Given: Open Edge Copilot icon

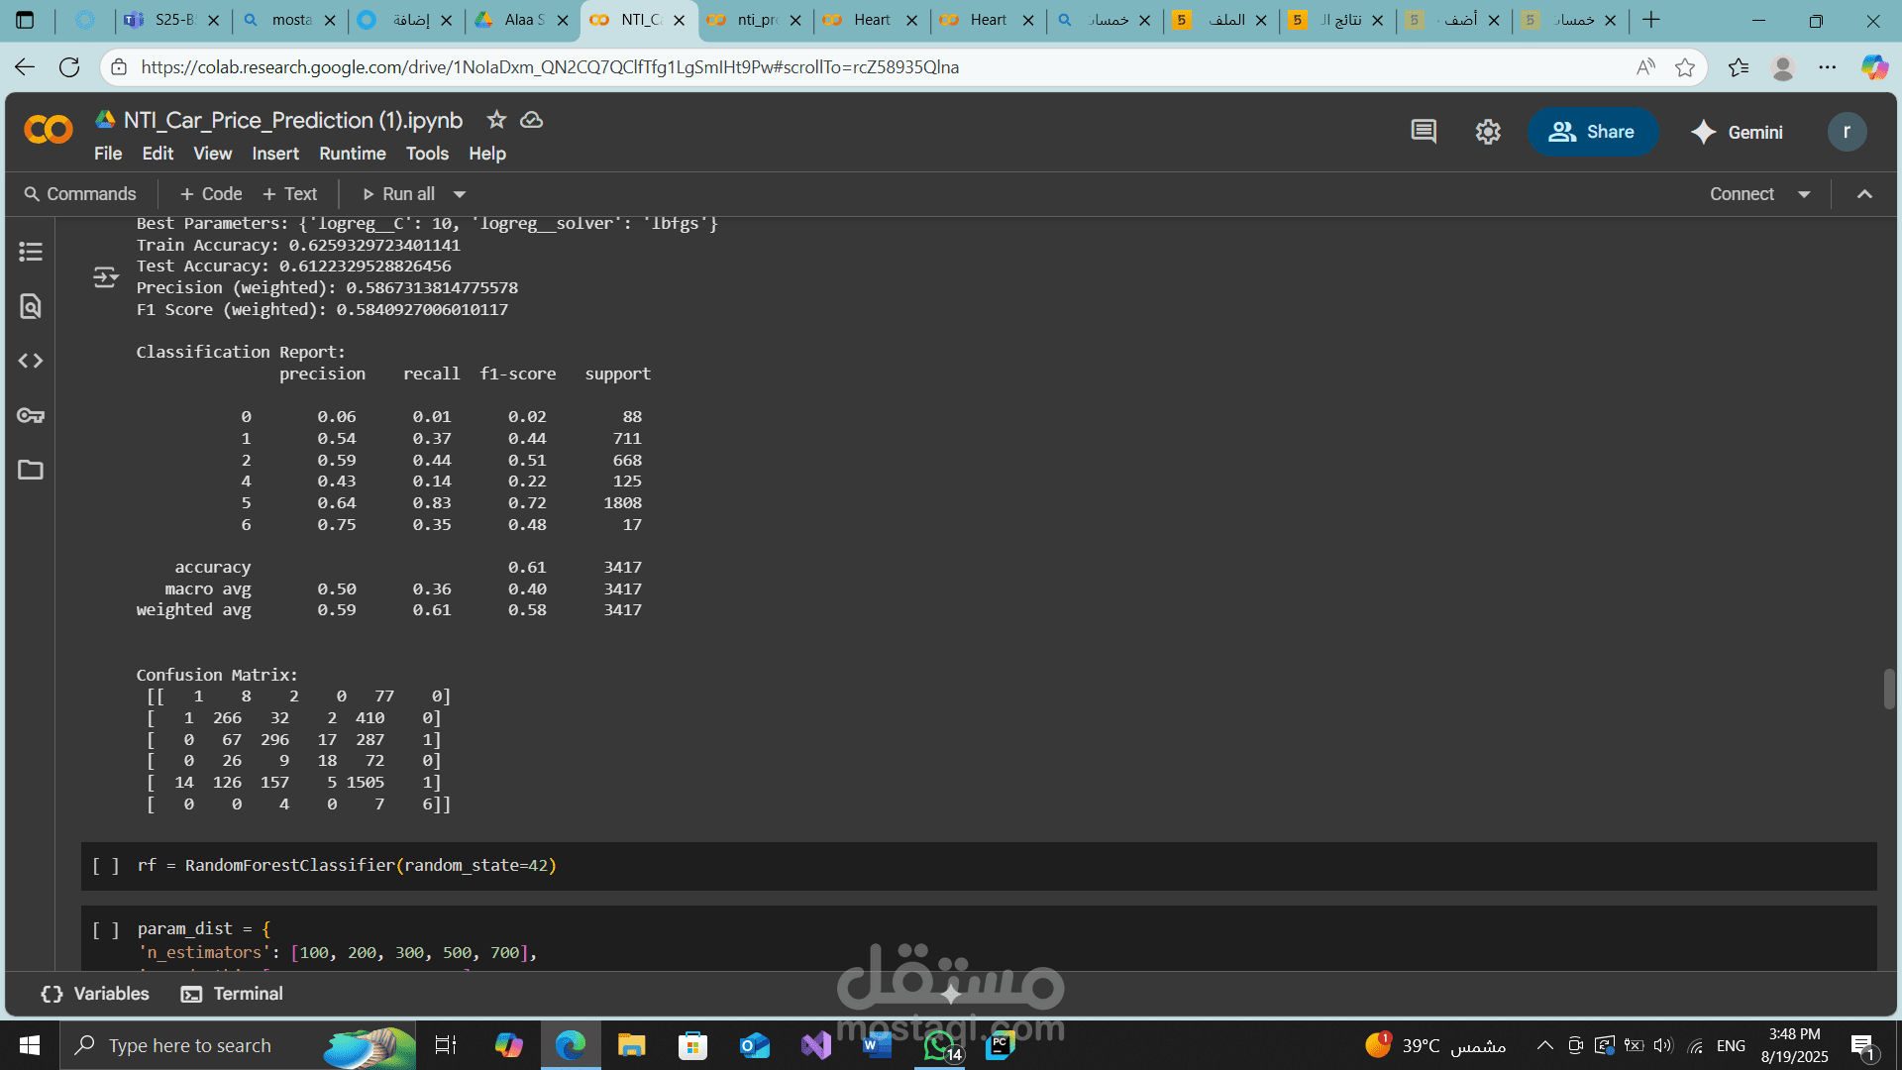Looking at the screenshot, I should (x=1874, y=66).
